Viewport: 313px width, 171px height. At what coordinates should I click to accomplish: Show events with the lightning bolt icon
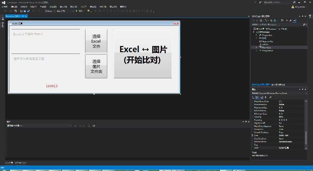[x=265, y=97]
